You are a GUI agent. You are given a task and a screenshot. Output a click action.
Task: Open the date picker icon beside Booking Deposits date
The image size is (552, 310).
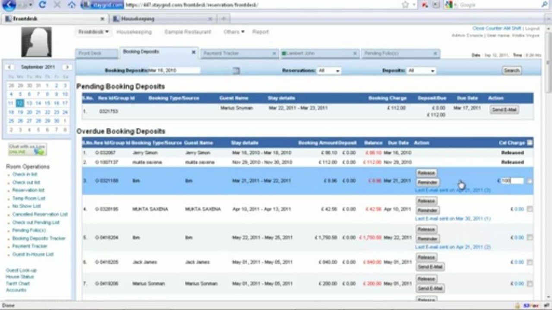[x=236, y=71]
